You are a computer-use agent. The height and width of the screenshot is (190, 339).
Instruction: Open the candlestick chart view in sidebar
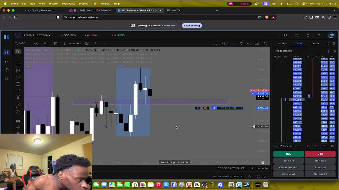pos(7,52)
